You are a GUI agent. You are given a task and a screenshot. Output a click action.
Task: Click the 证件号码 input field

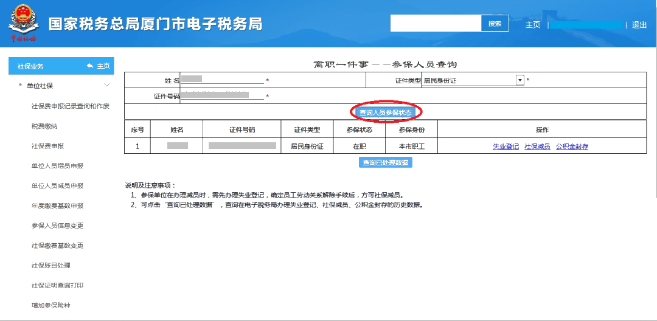(222, 96)
